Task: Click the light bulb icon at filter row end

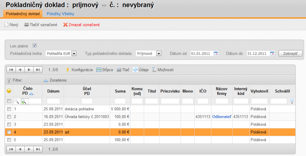Action: click(292, 101)
